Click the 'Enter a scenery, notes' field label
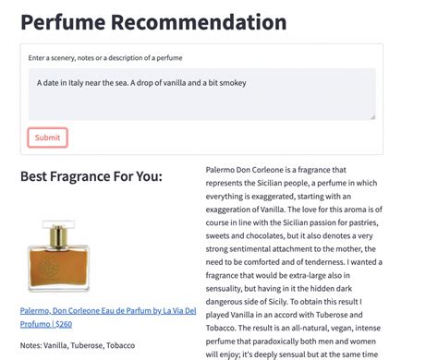438x360 pixels. (x=105, y=58)
